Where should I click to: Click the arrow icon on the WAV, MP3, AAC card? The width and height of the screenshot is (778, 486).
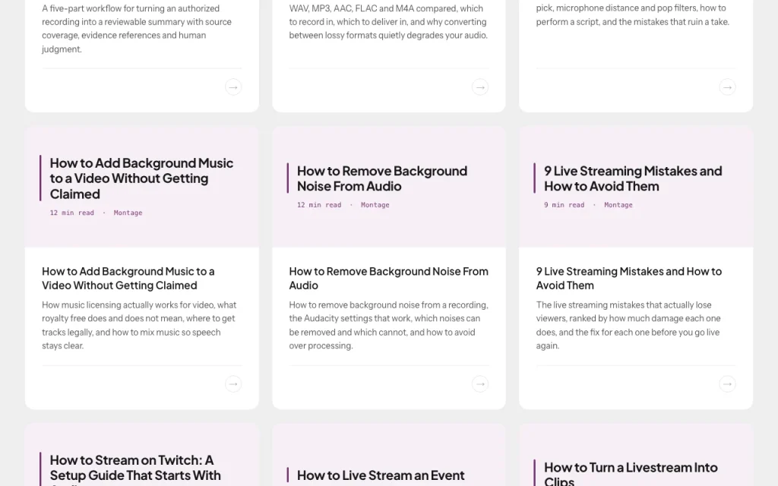coord(480,87)
